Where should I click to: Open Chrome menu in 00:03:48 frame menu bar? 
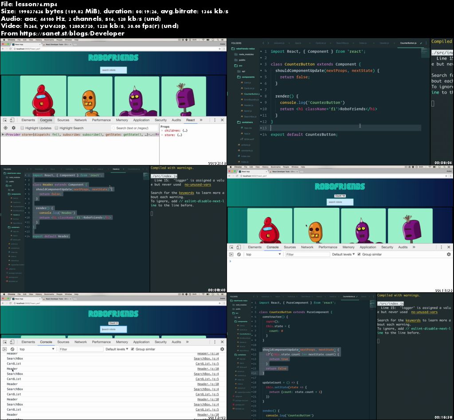(11, 39)
